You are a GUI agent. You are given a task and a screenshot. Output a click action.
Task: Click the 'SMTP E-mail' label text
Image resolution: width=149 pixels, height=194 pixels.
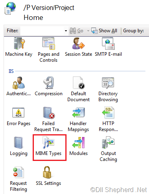108,54
